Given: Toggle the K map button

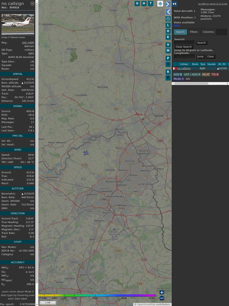Looking at the screenshot, I should point(168,37).
